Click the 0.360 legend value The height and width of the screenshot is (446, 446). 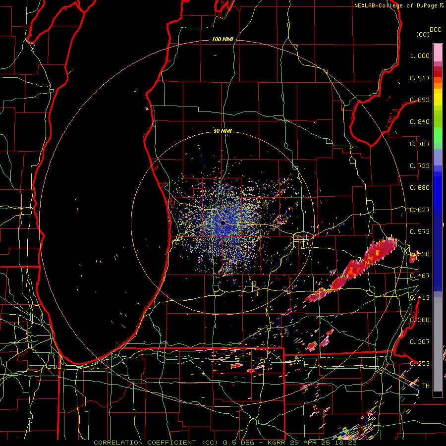(420, 320)
